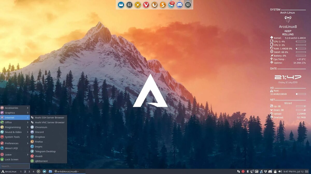Click the Bluetooth icon in system tray

248,171
